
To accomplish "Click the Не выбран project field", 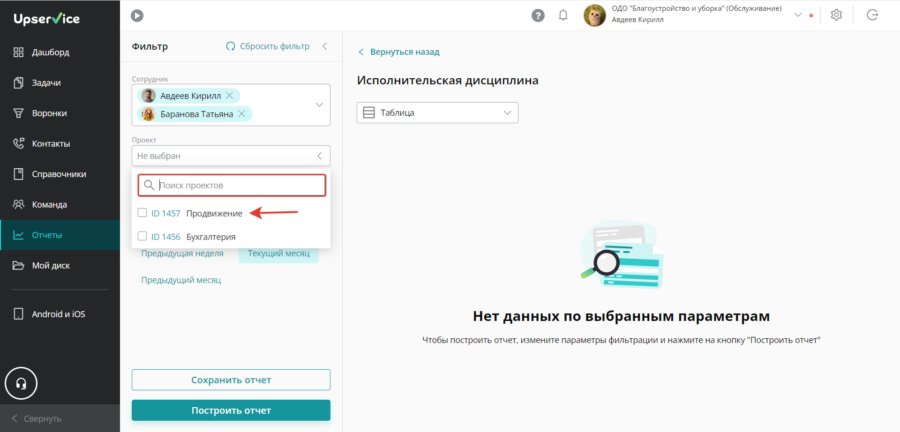I will pyautogui.click(x=231, y=156).
